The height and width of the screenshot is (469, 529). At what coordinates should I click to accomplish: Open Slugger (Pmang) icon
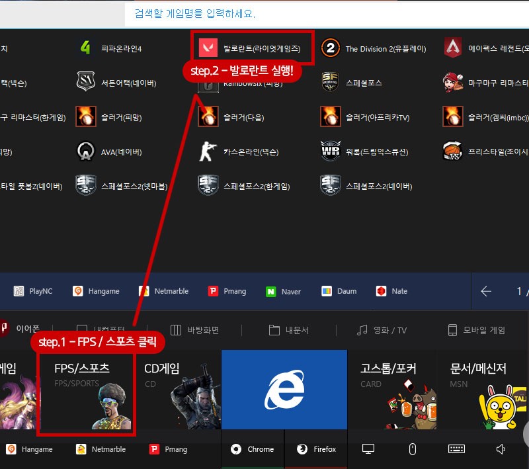86,116
